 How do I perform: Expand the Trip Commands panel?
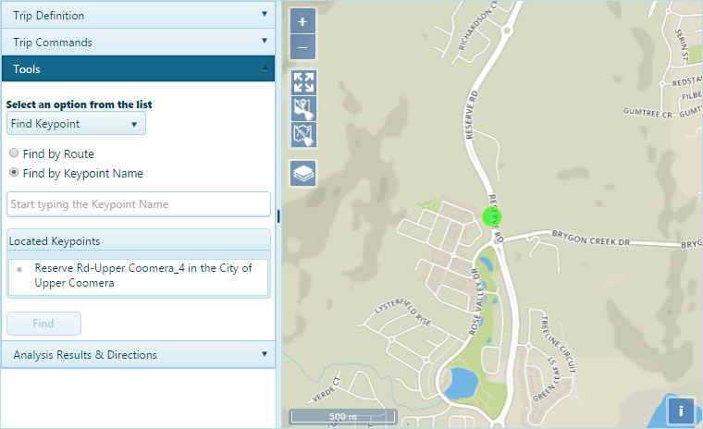(139, 42)
